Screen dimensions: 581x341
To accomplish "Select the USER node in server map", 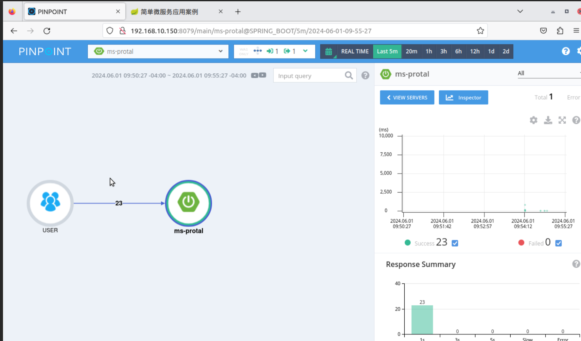I will pos(50,203).
